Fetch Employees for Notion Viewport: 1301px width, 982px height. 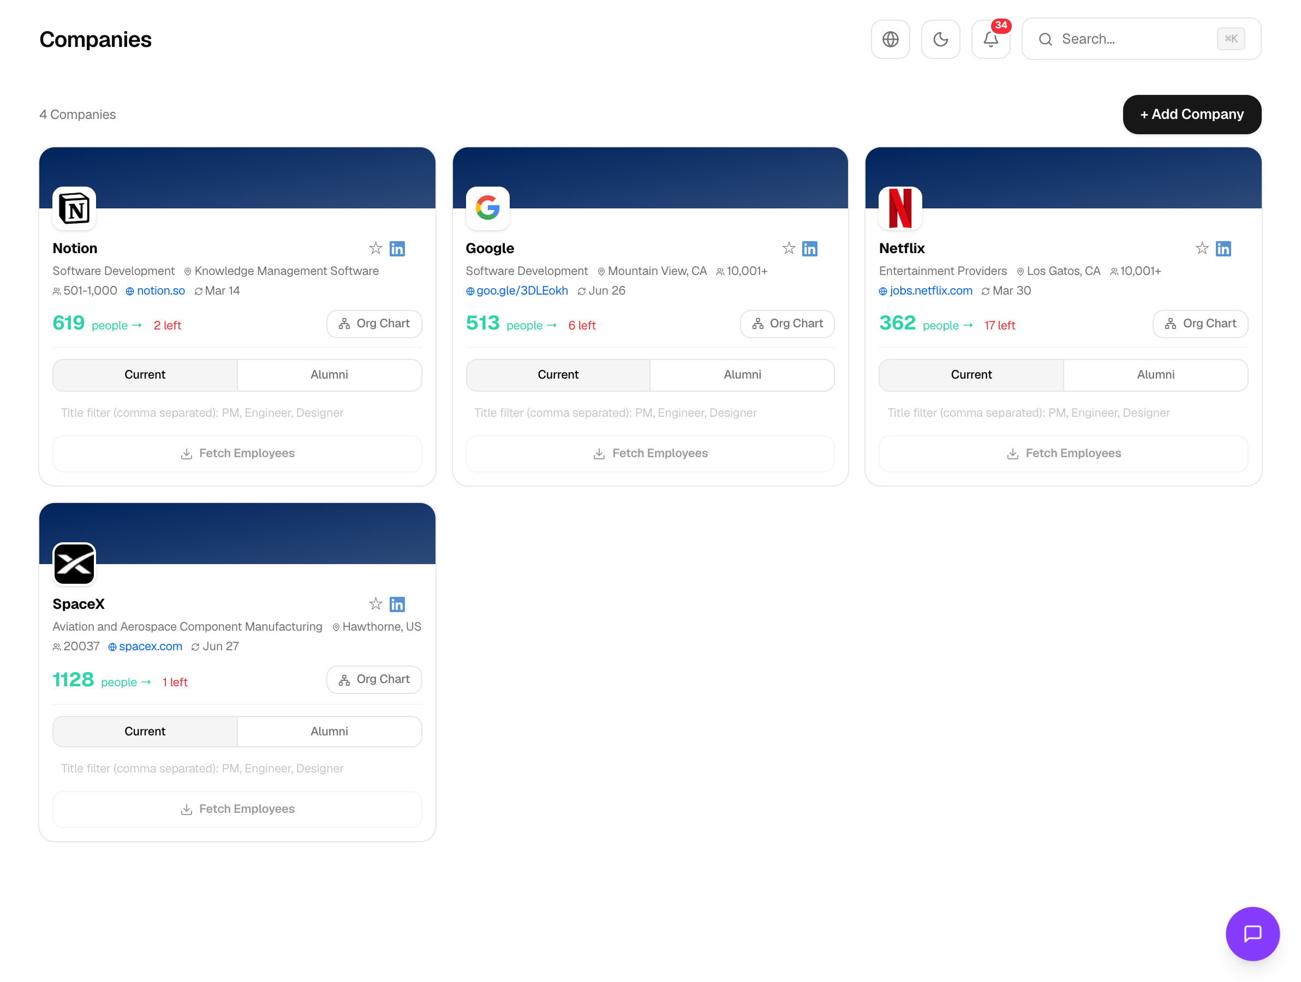click(x=237, y=453)
